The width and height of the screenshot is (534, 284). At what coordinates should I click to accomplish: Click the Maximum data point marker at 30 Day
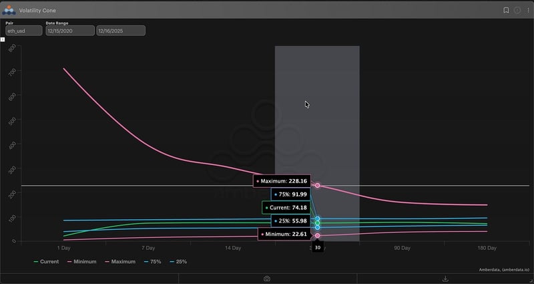pos(318,186)
